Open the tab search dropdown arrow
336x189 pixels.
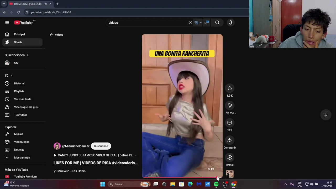tap(4, 4)
